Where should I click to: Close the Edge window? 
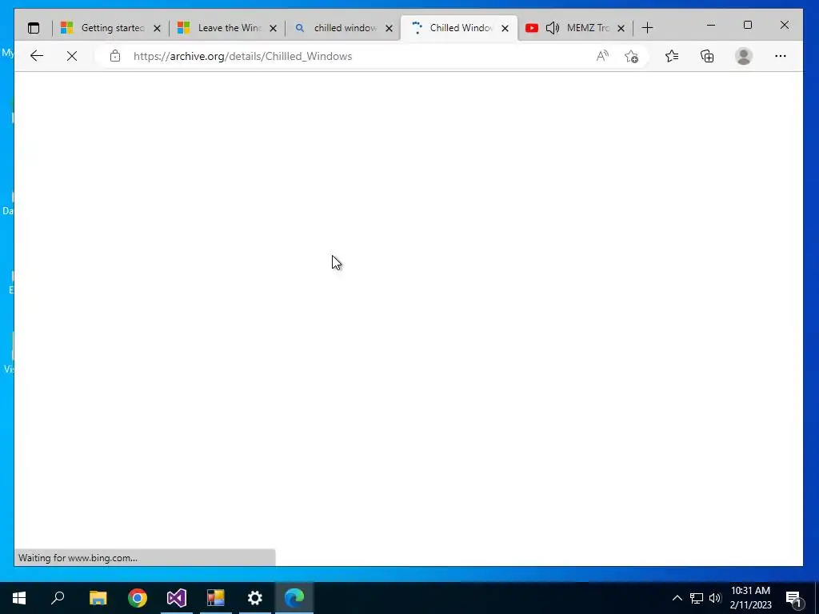click(x=785, y=25)
